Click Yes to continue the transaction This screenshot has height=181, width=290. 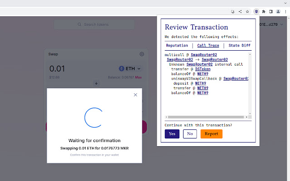(172, 134)
